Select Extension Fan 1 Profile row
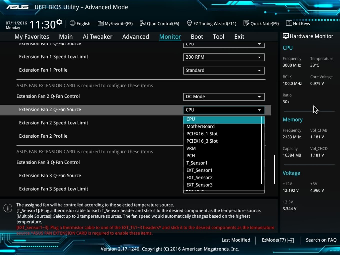 click(x=135, y=70)
